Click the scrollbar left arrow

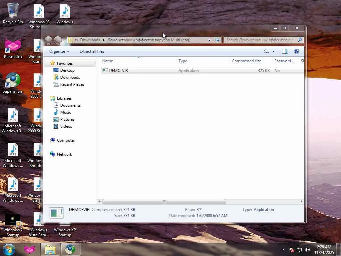click(x=99, y=202)
